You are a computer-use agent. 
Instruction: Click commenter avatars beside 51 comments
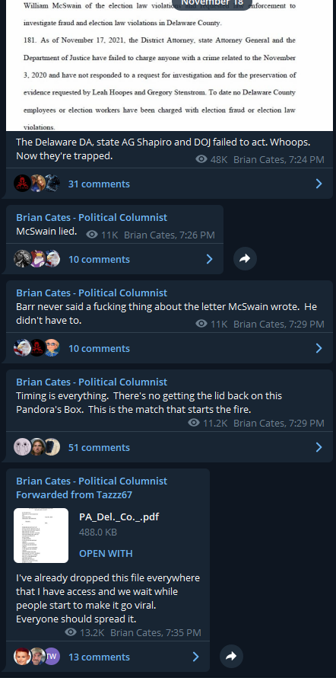click(x=37, y=447)
